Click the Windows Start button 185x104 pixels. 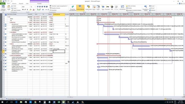coord(2,102)
